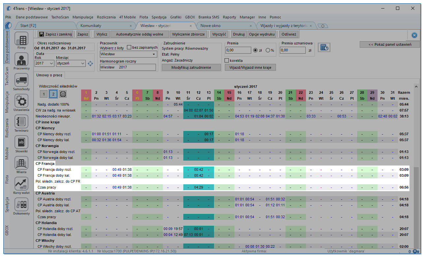Click Pokaż panel ustawień button
The width and height of the screenshot is (424, 257).
pos(389,44)
